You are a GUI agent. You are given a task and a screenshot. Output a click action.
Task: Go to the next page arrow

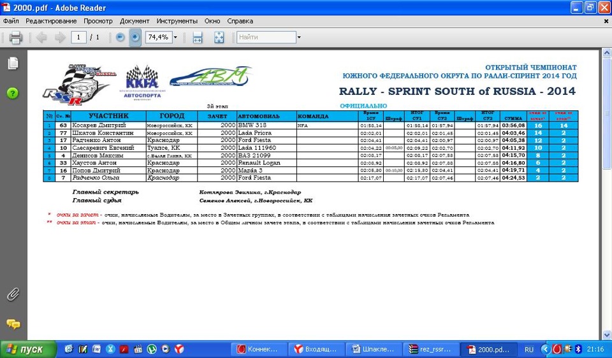click(60, 38)
